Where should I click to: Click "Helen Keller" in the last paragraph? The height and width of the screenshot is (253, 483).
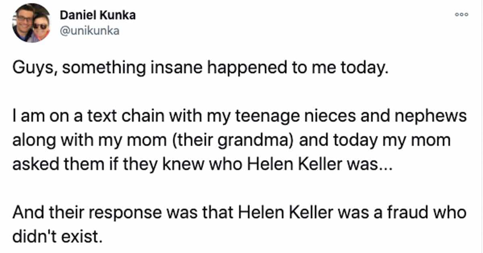point(277,212)
